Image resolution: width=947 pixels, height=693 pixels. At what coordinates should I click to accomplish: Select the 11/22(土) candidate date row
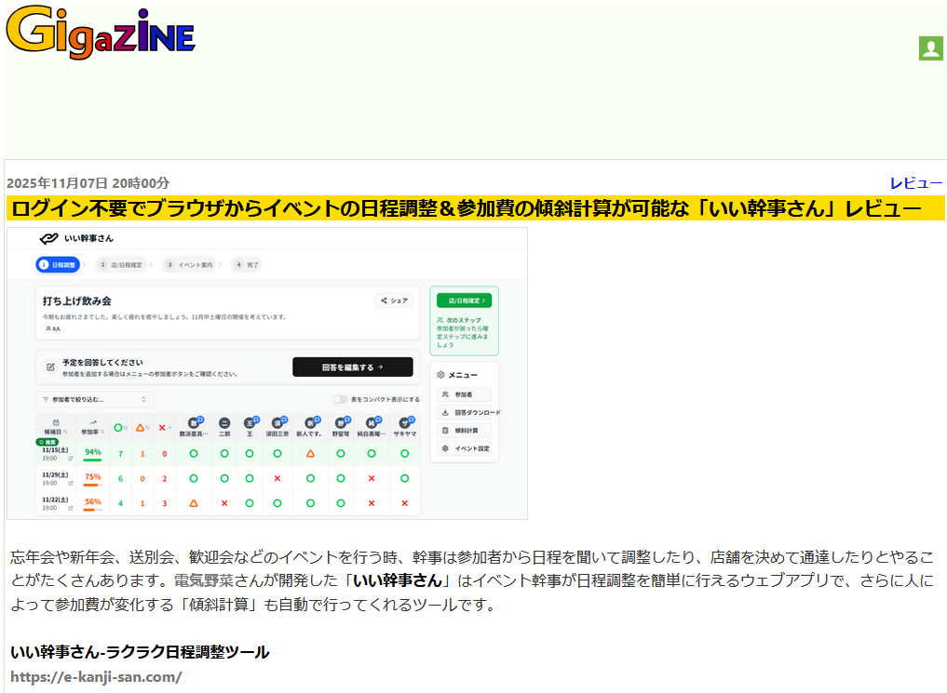click(x=228, y=503)
